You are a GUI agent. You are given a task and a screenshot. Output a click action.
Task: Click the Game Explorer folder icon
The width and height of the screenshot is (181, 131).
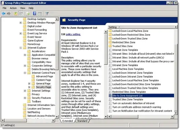(x=24, y=41)
